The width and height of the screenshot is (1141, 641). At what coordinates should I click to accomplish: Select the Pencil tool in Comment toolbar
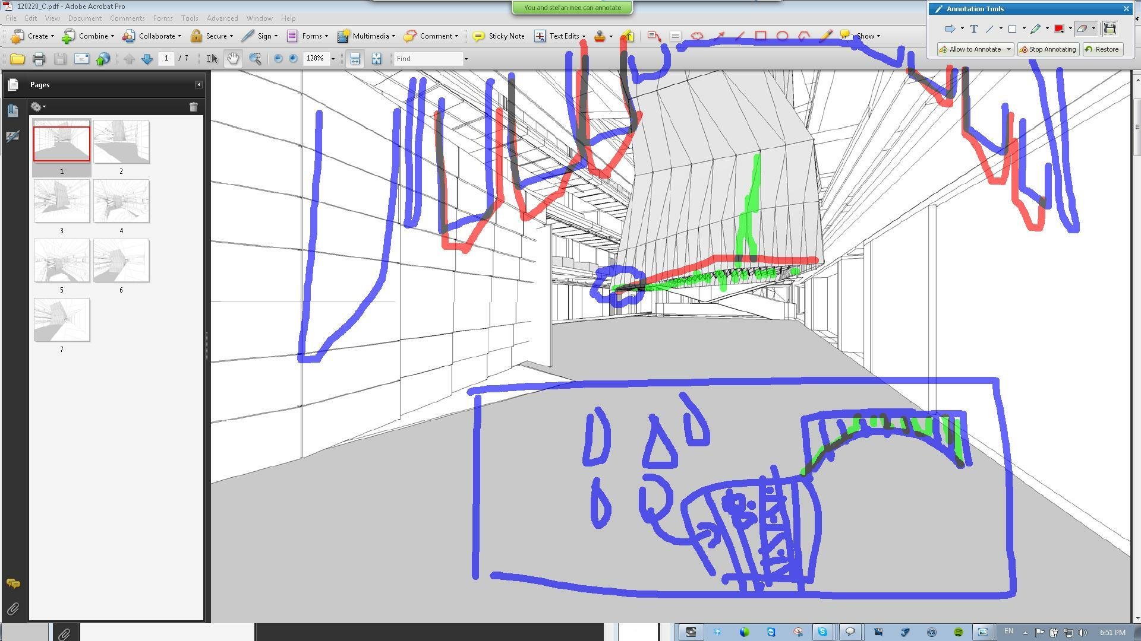(825, 36)
